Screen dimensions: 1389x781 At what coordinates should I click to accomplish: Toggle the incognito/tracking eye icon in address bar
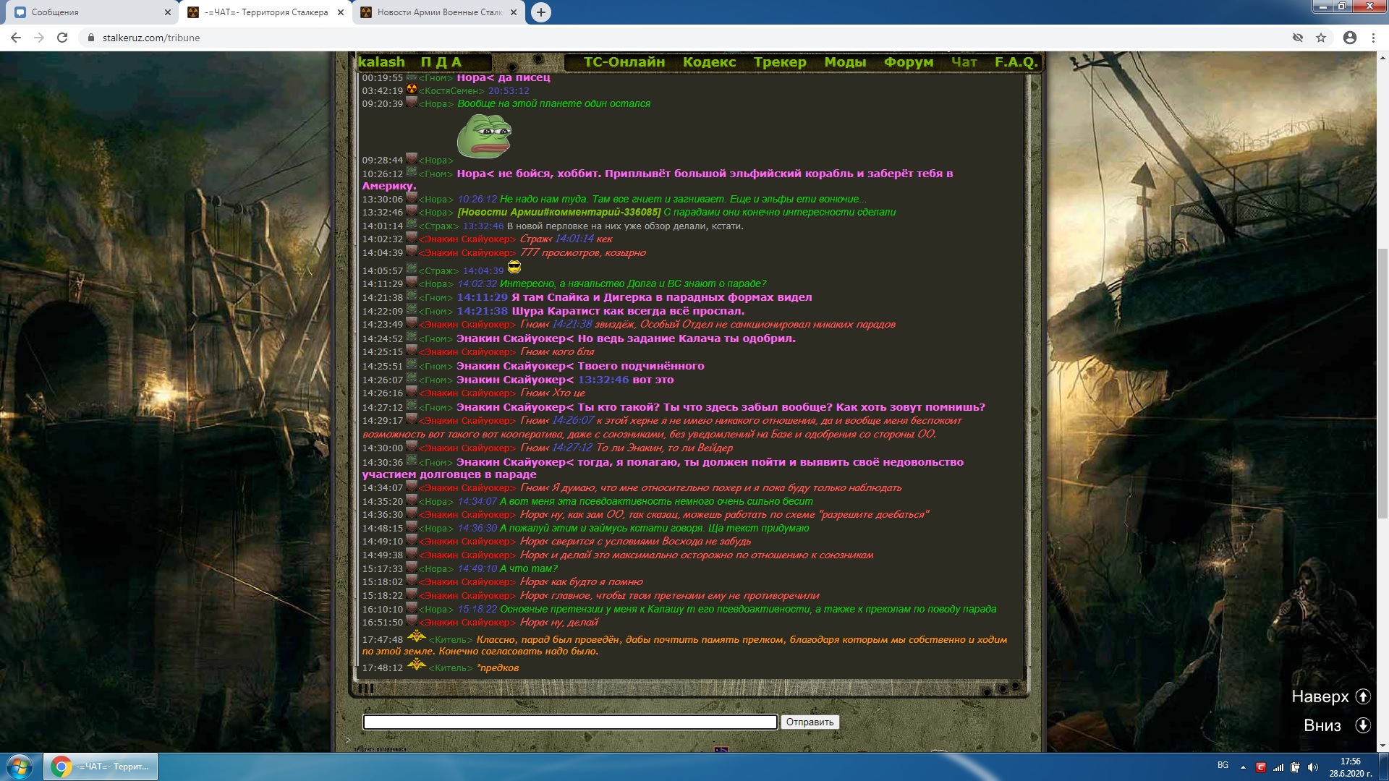click(1298, 38)
